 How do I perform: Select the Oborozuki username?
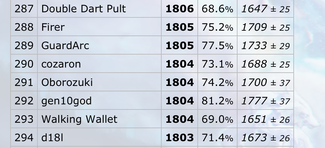point(67,82)
